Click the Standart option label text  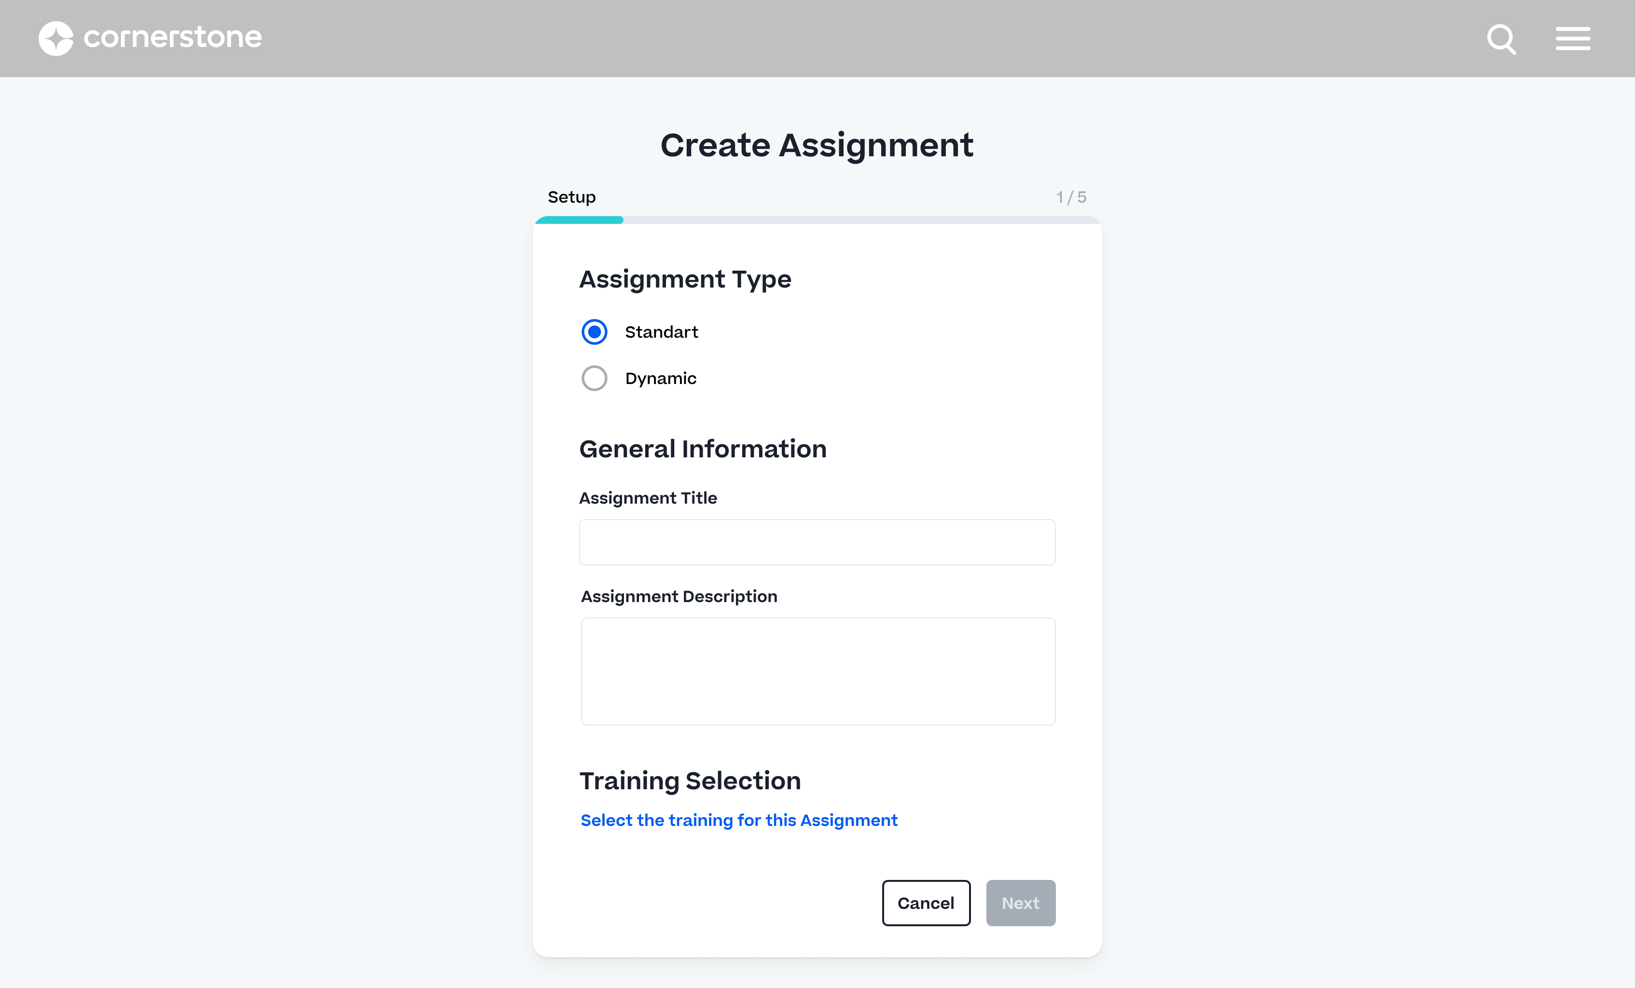pos(661,332)
